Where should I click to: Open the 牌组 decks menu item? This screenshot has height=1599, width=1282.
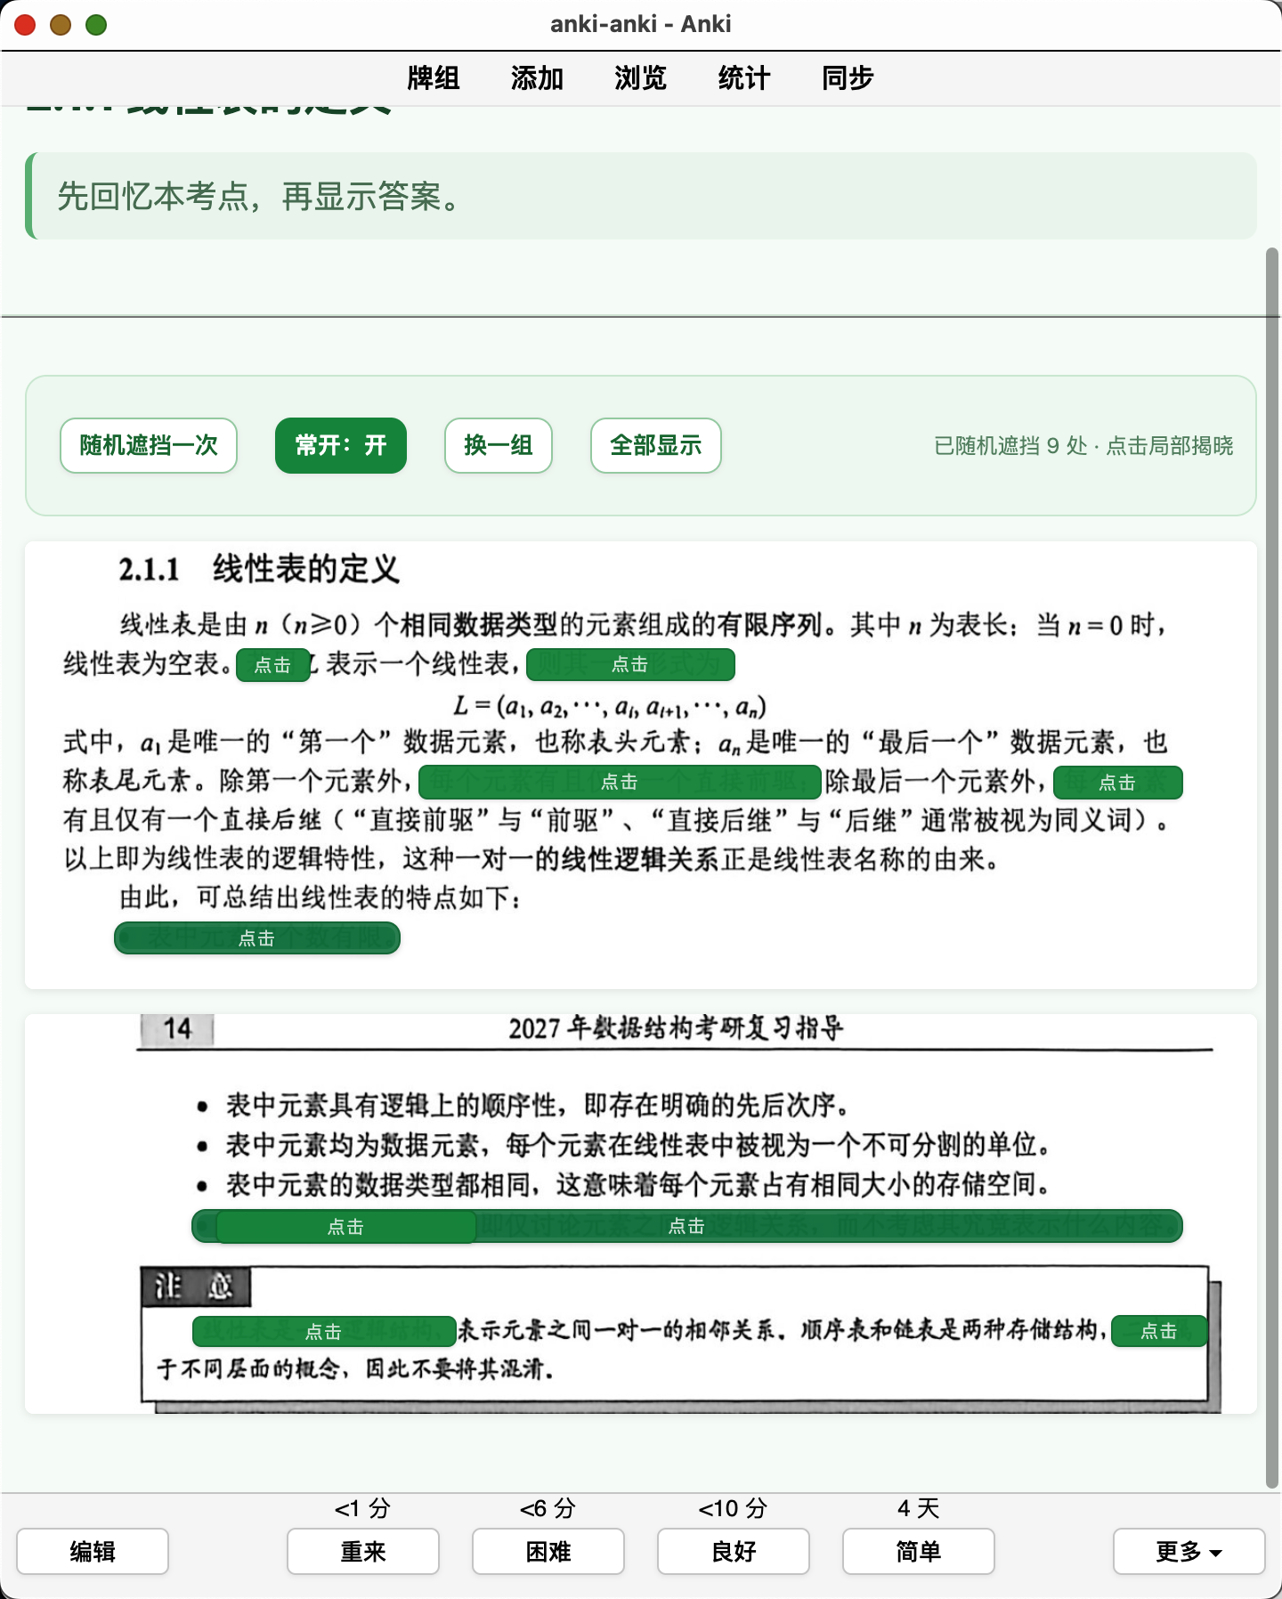coord(434,78)
